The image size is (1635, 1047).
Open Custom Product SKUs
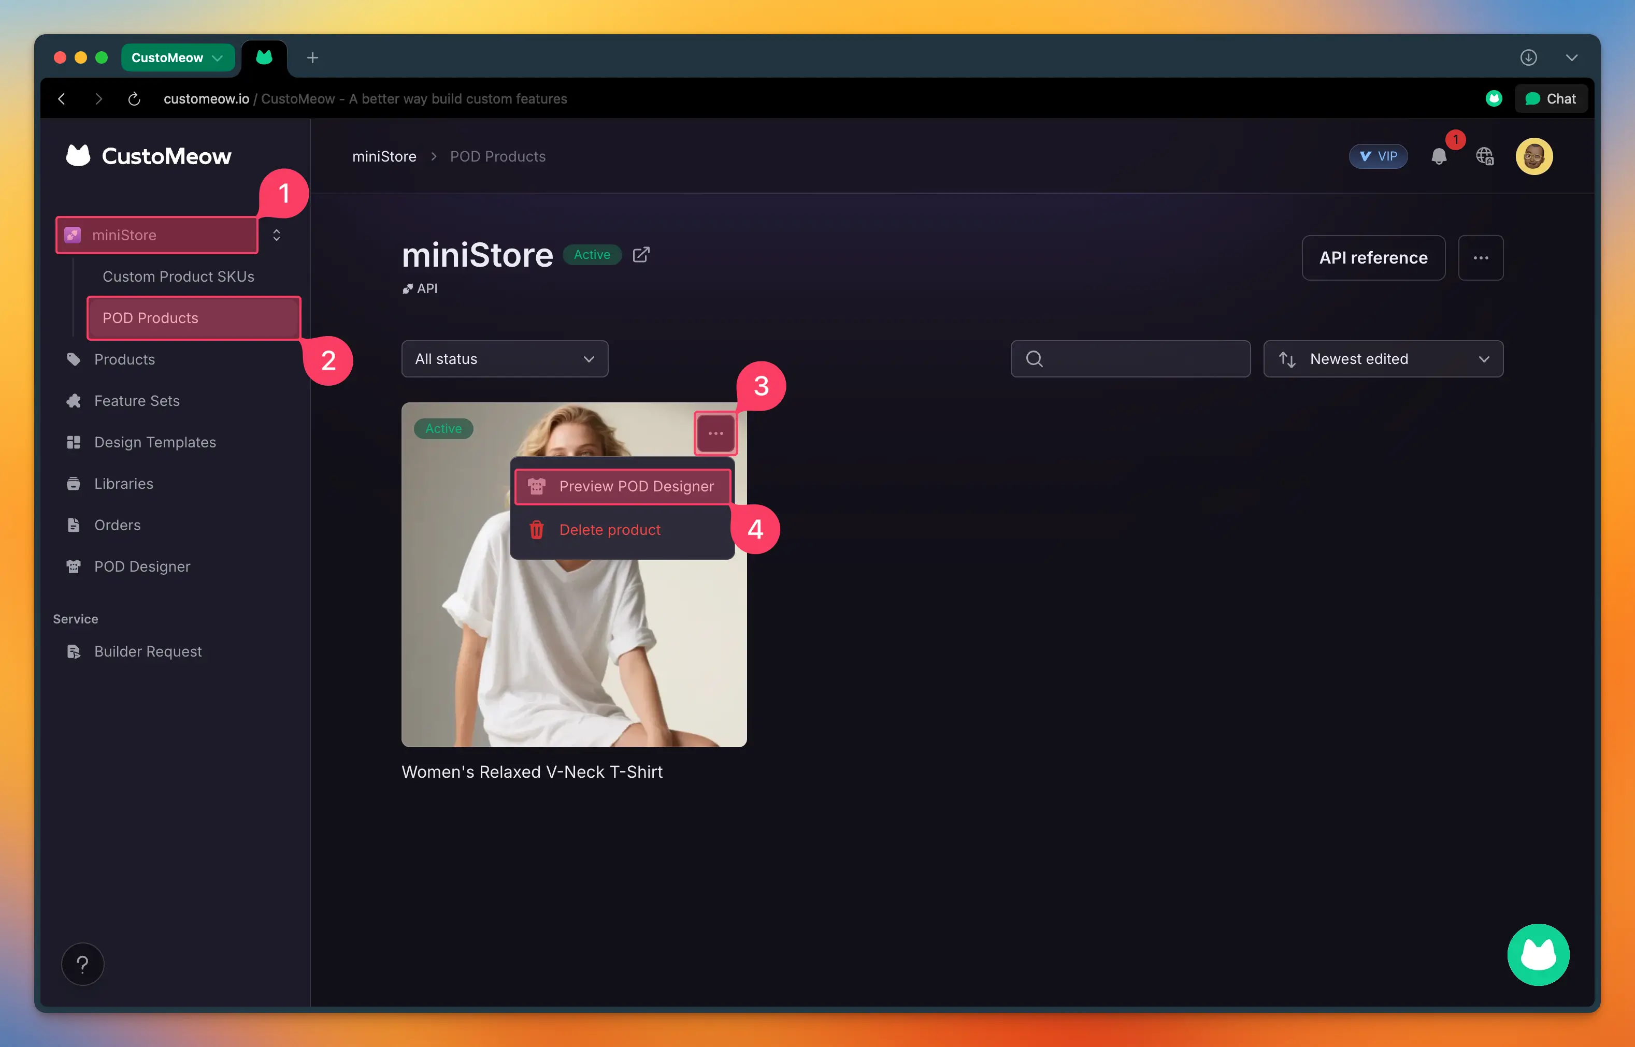[x=178, y=277]
